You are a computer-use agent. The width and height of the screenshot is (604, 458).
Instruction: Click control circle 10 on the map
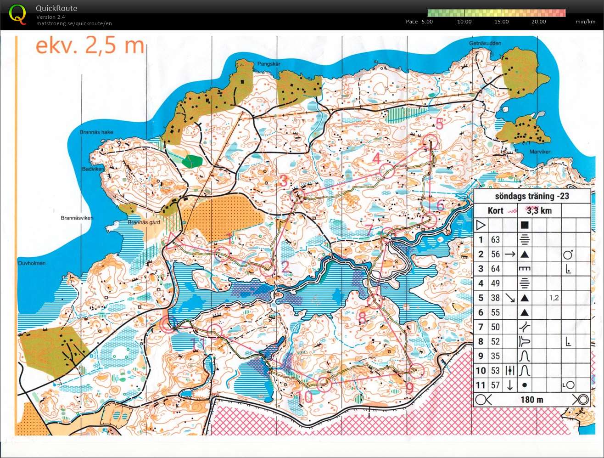tap(324, 384)
